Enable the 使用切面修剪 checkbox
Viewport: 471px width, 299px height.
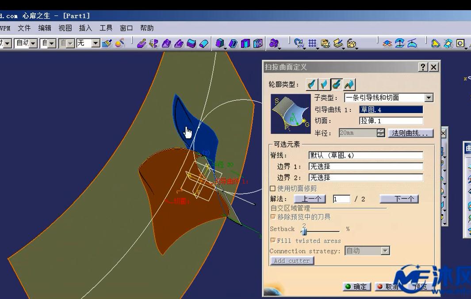tap(273, 188)
